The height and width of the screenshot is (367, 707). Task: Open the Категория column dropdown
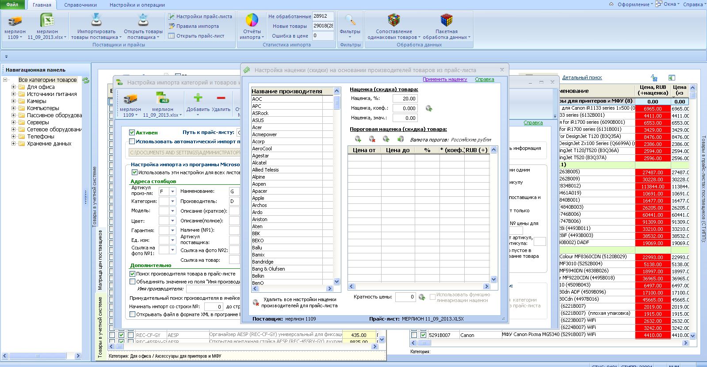(x=172, y=201)
